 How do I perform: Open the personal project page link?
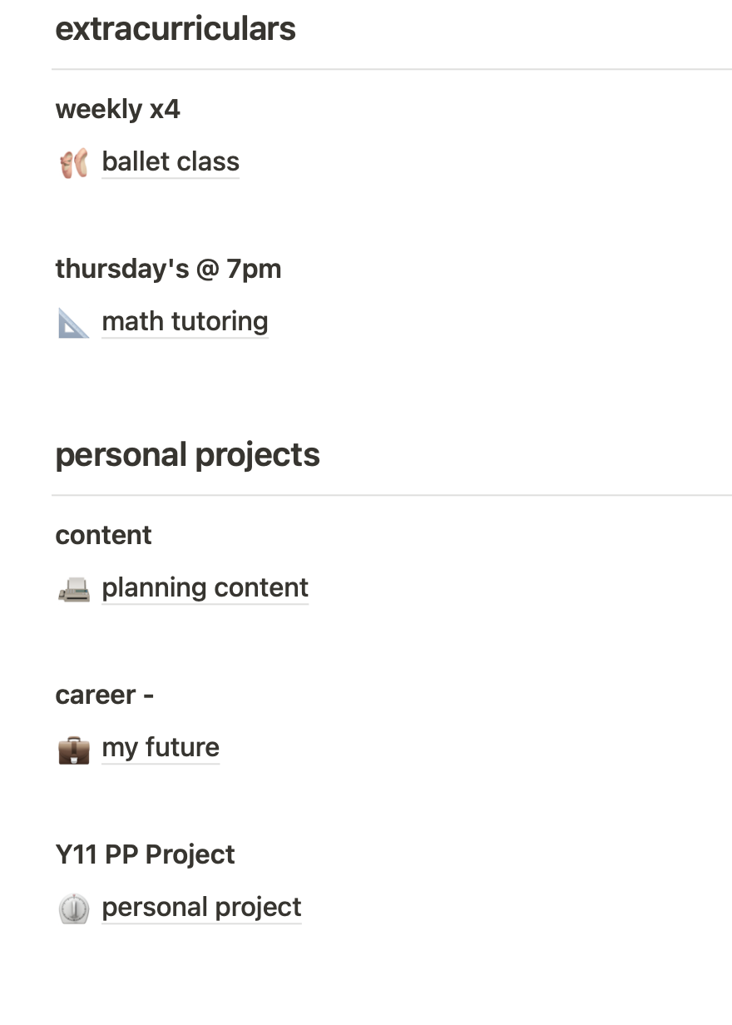pos(201,907)
